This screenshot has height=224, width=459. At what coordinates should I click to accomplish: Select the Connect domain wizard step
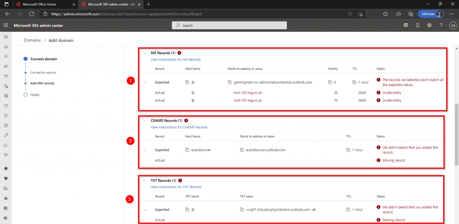(x=43, y=59)
